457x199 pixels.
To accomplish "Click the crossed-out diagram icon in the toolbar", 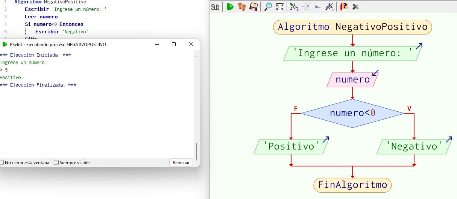I will (329, 7).
